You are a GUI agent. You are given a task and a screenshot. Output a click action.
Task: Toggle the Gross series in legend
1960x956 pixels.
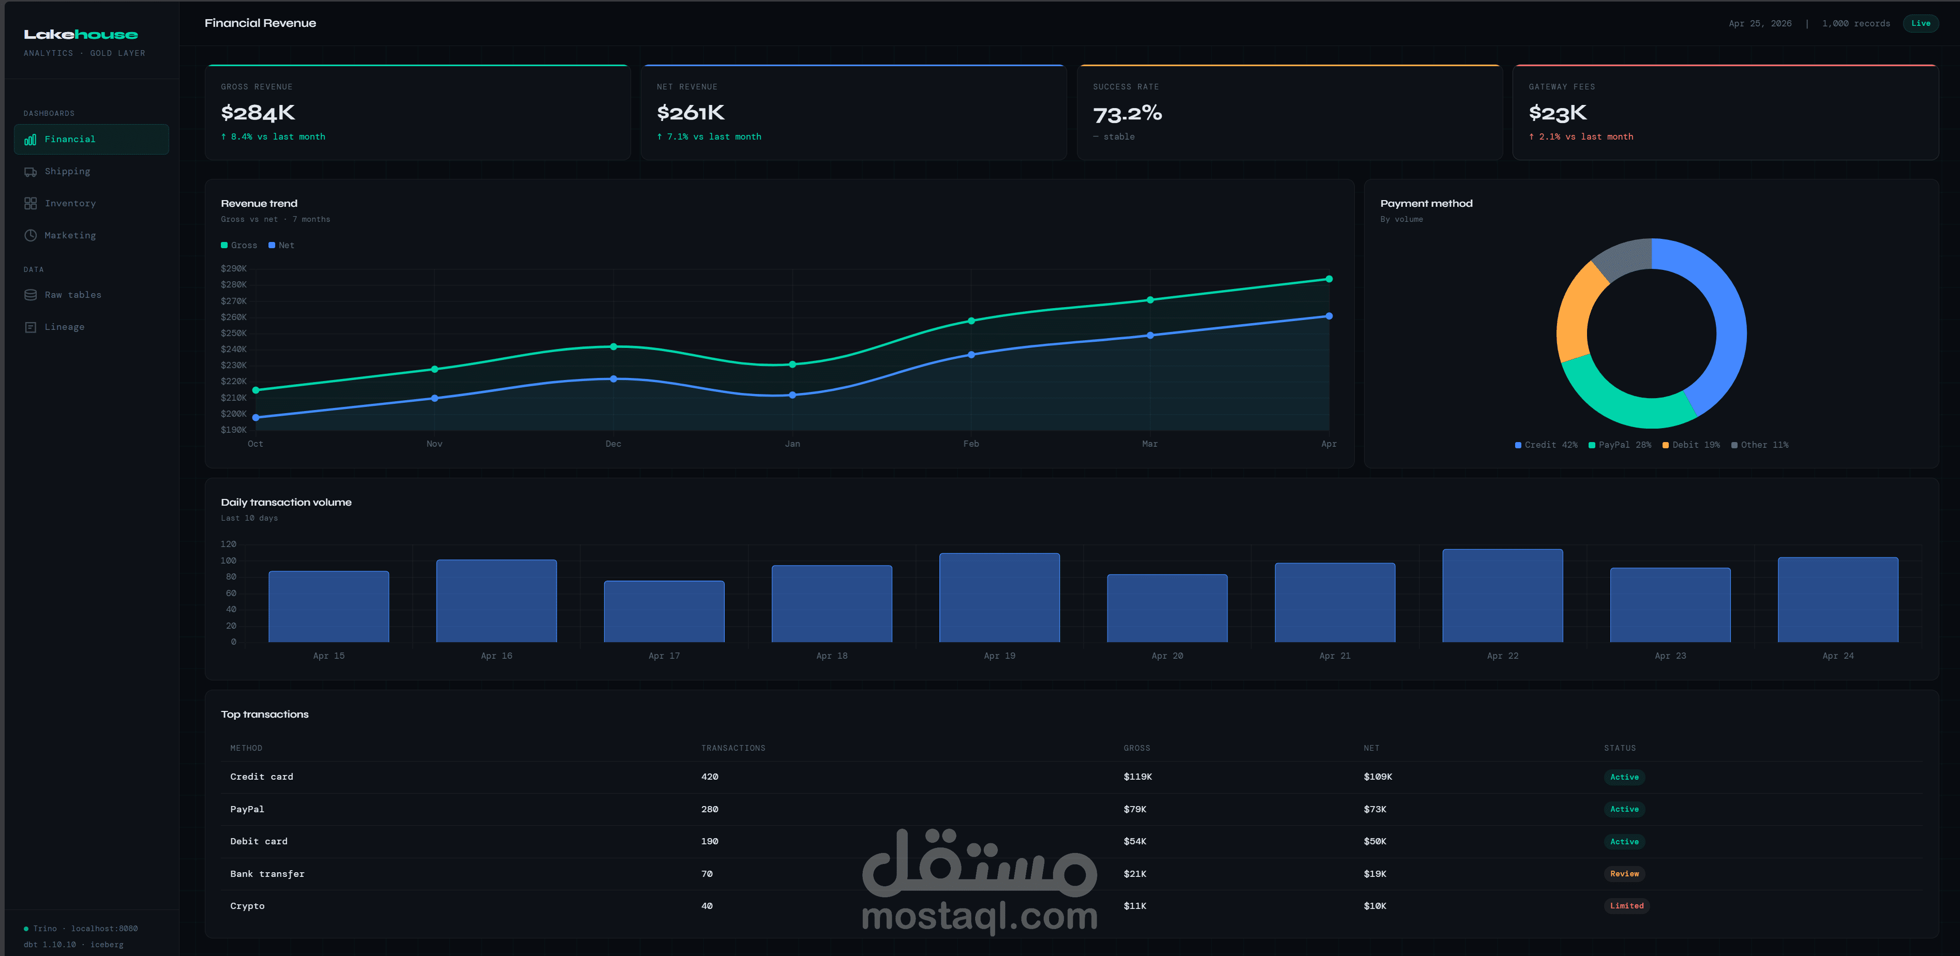point(239,245)
